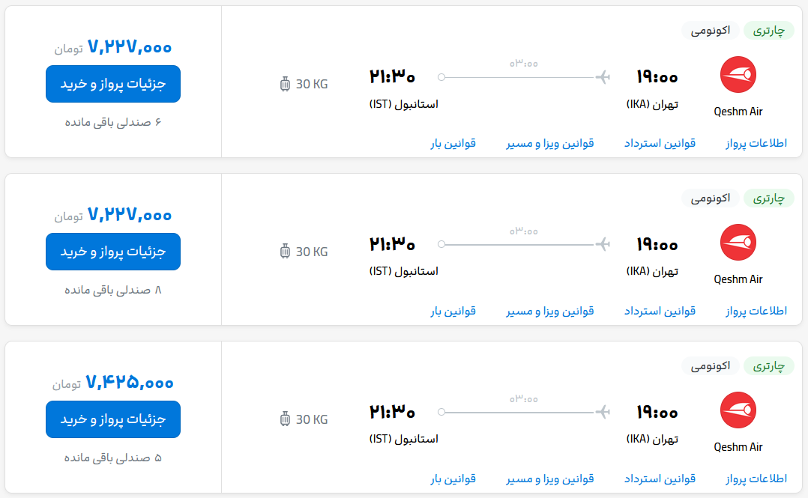Click Qeshm Air logo in third flight card
Screen dimensions: 808x498
(x=738, y=410)
